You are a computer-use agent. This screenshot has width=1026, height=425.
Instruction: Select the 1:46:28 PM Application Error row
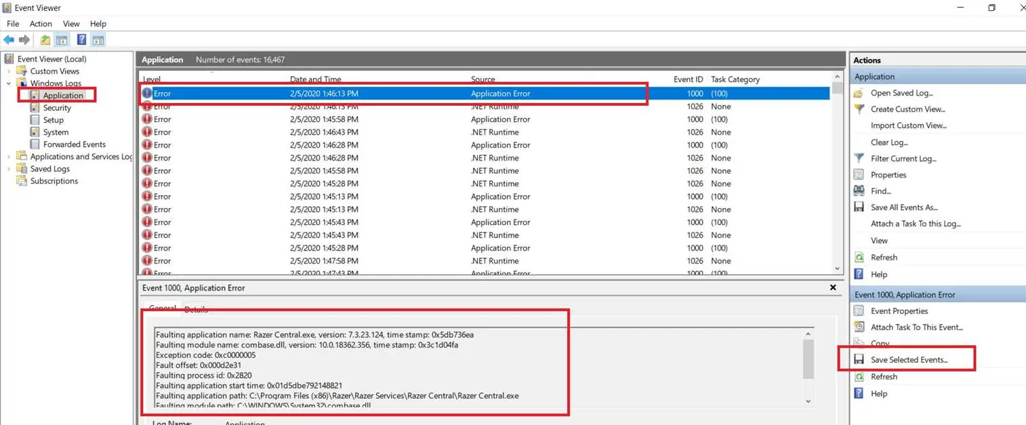pos(485,145)
